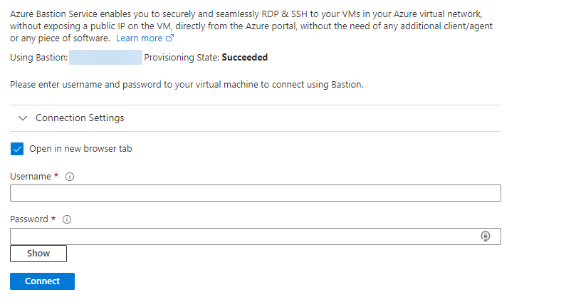Viewport: 571px width, 307px height.
Task: Toggle the Open in new browser tab checkbox
Action: pos(17,149)
